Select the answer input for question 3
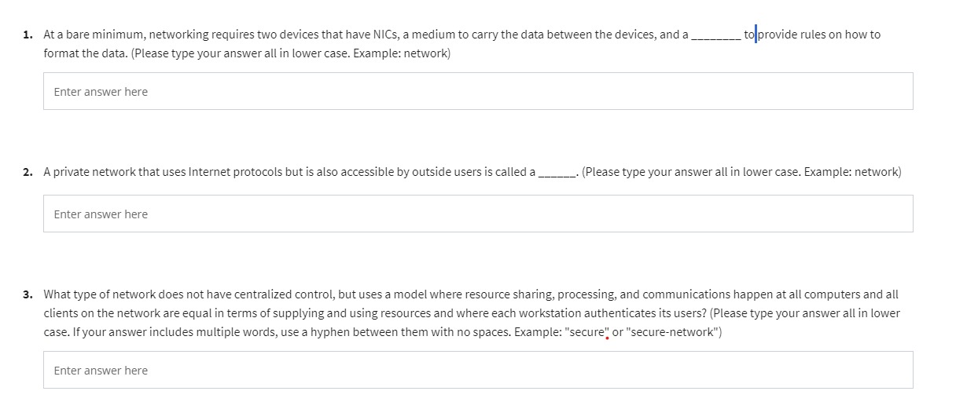 (478, 370)
